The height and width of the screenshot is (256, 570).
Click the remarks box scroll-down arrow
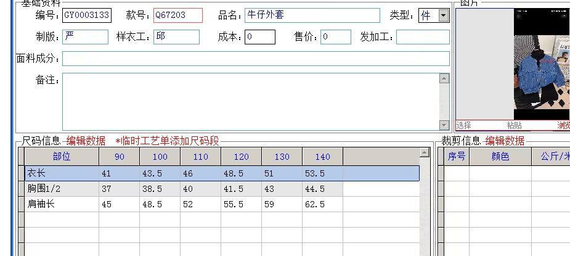point(444,125)
